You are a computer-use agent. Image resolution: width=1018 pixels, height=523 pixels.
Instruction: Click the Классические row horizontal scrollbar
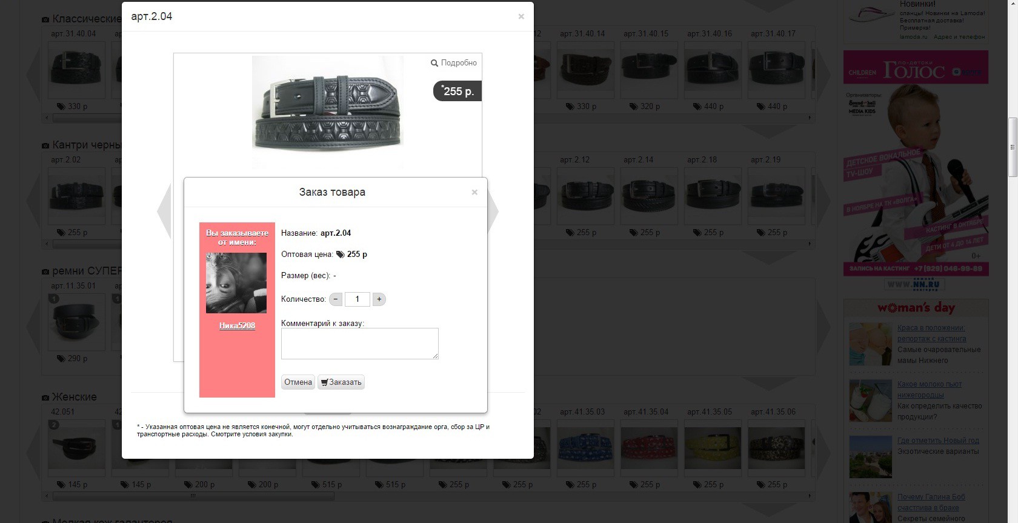(x=428, y=118)
